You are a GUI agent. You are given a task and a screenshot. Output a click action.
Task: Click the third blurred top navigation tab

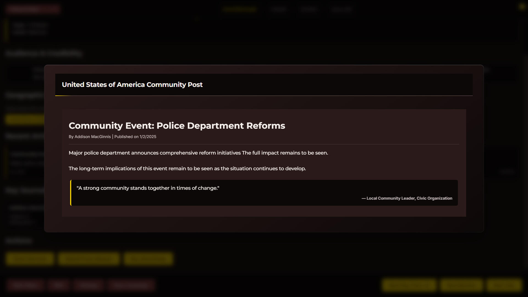[x=309, y=9]
